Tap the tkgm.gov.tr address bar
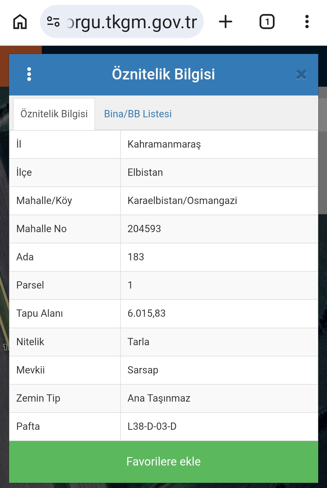 122,22
